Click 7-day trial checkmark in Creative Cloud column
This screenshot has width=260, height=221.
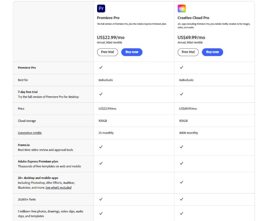[182, 94]
